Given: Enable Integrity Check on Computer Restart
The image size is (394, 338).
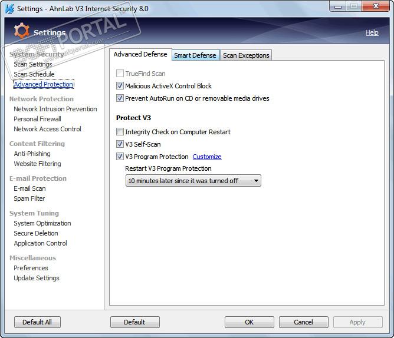Looking at the screenshot, I should 120,132.
